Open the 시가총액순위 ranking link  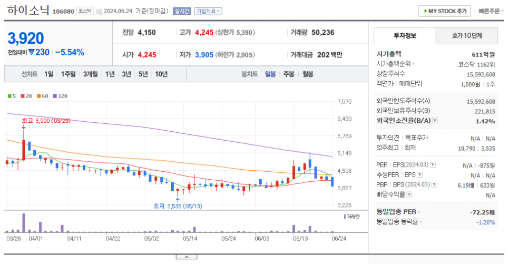click(395, 64)
